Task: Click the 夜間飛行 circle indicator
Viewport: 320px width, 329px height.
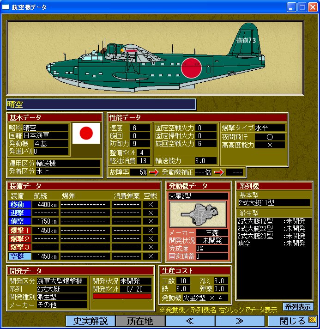Action: [x=270, y=137]
